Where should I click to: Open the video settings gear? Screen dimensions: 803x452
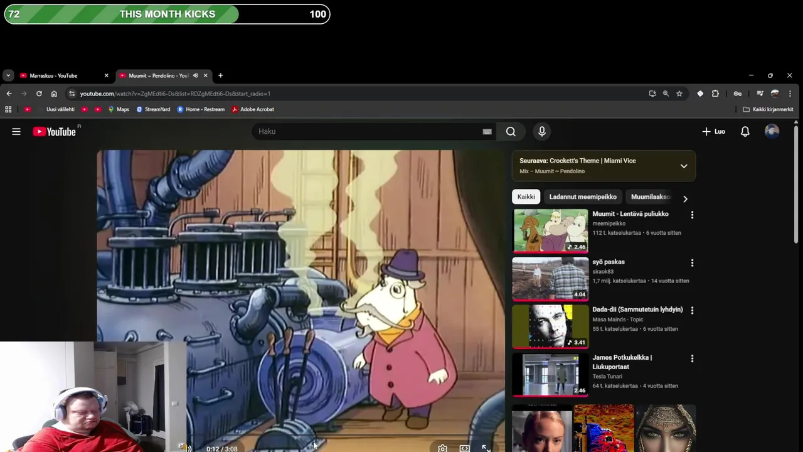coord(442,448)
